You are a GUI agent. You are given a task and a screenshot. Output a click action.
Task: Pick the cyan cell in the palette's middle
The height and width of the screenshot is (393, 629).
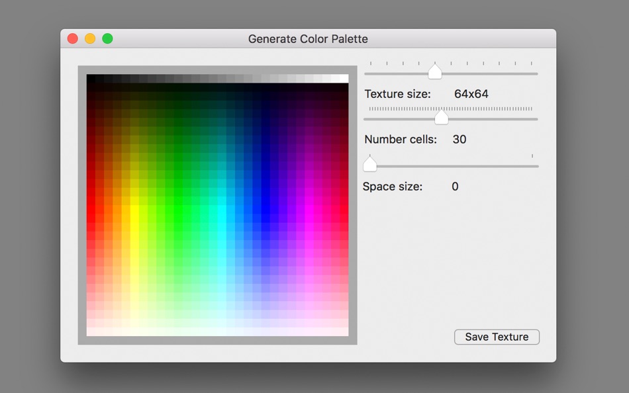coord(222,209)
